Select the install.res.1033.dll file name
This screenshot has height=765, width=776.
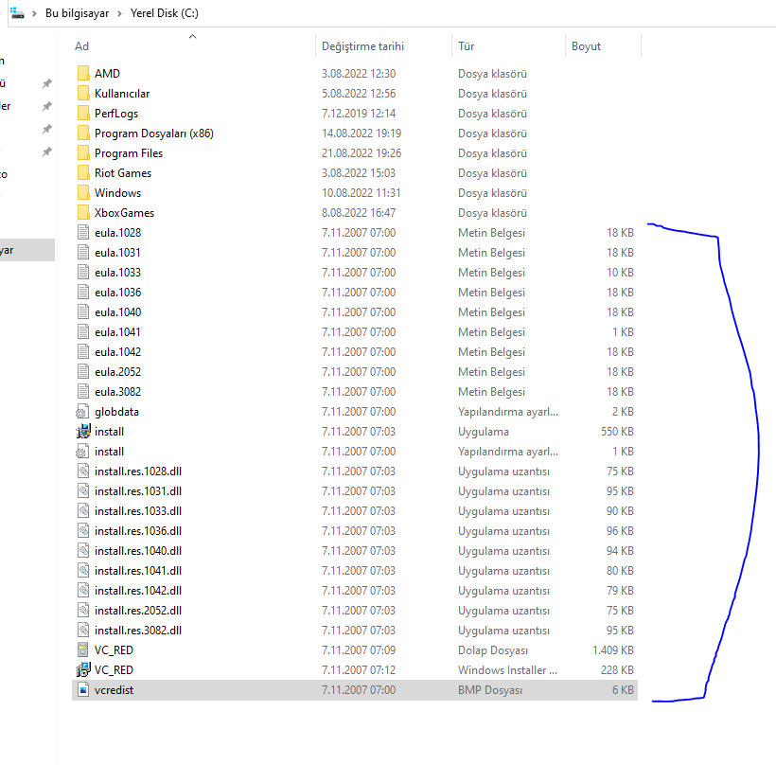(x=138, y=511)
